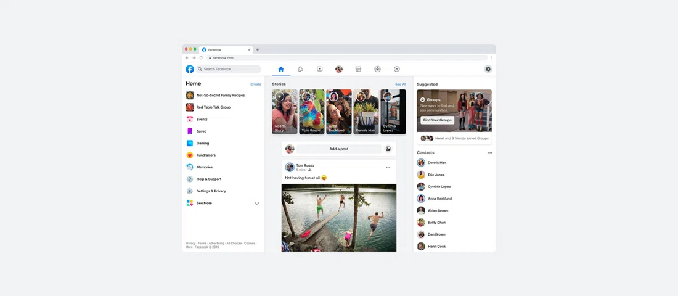Open the Add to Story thumbnail
Image resolution: width=678 pixels, height=296 pixels.
click(285, 112)
